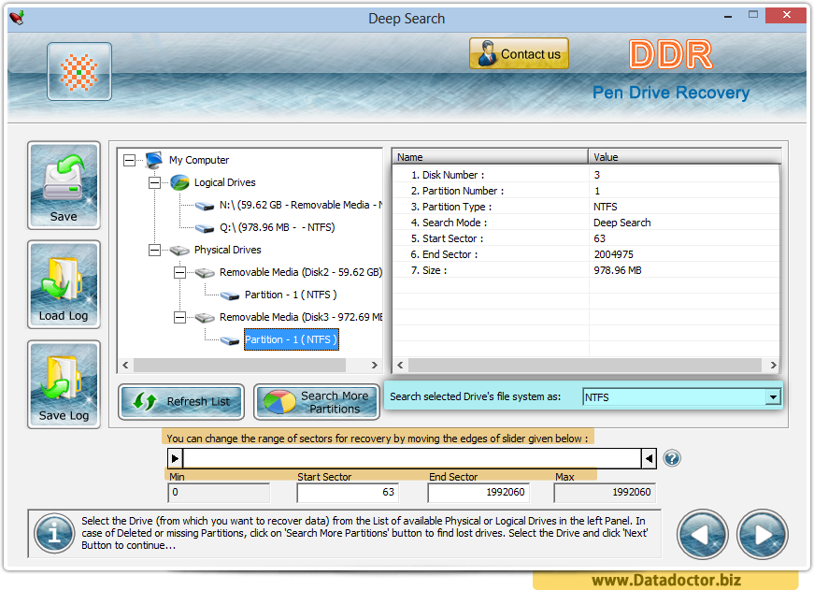Click details panel right scroll arrow
Image resolution: width=814 pixels, height=590 pixels.
[773, 365]
